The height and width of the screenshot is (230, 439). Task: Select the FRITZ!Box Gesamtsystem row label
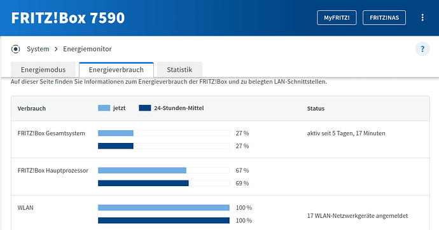click(x=52, y=133)
